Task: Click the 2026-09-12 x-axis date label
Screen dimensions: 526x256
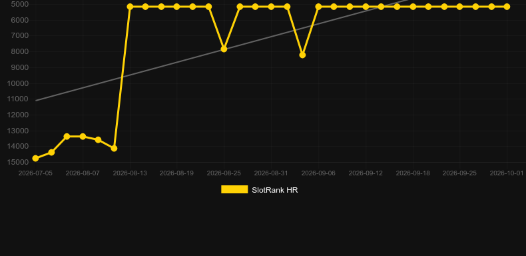Action: point(366,173)
